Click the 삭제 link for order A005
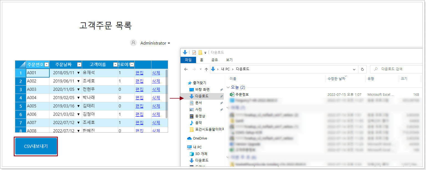426x170 pixels. (156, 106)
